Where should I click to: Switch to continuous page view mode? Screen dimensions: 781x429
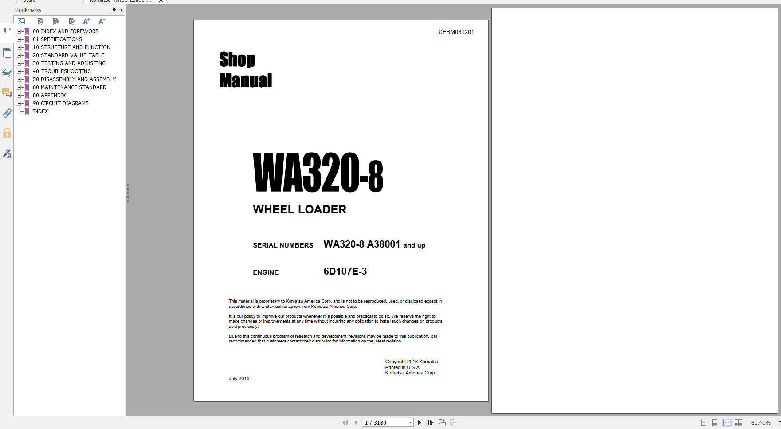714,423
